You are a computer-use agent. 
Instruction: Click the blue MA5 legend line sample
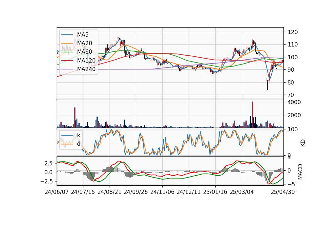click(67, 35)
